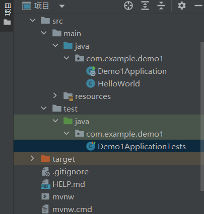This screenshot has width=204, height=214.
Task: Hide the project panel with the minus icon
Action: pos(198,6)
